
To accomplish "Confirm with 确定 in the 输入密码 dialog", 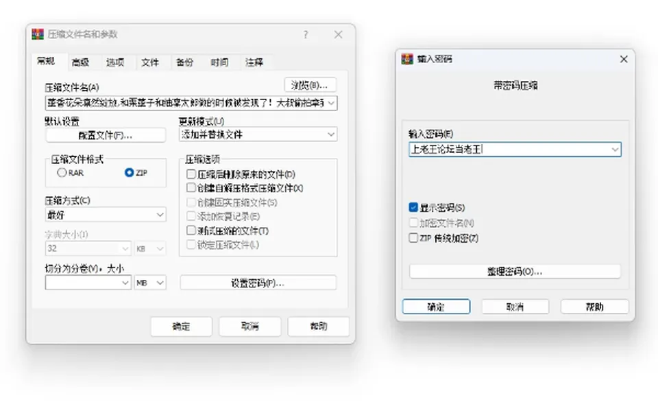I will click(x=436, y=307).
